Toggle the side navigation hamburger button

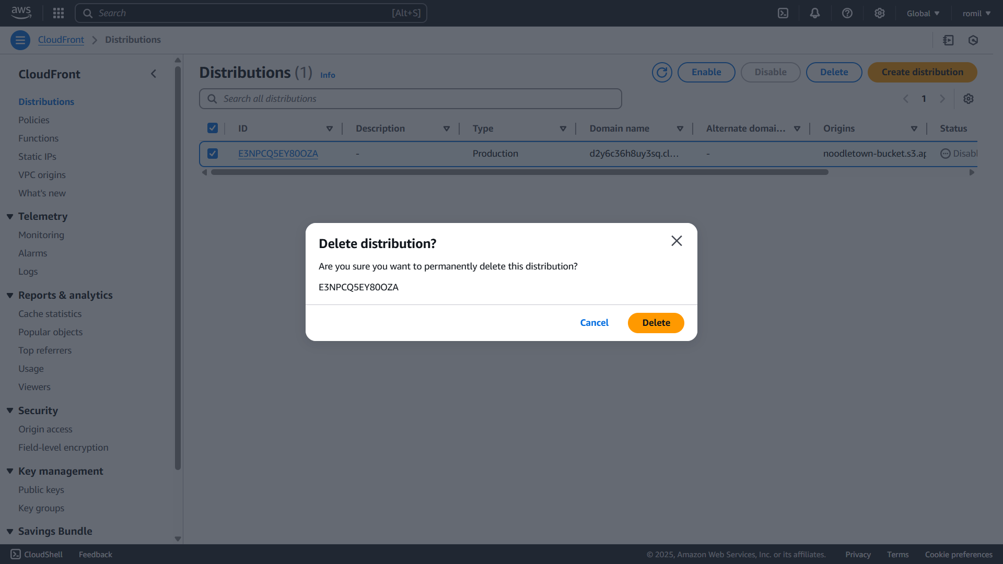pyautogui.click(x=20, y=40)
